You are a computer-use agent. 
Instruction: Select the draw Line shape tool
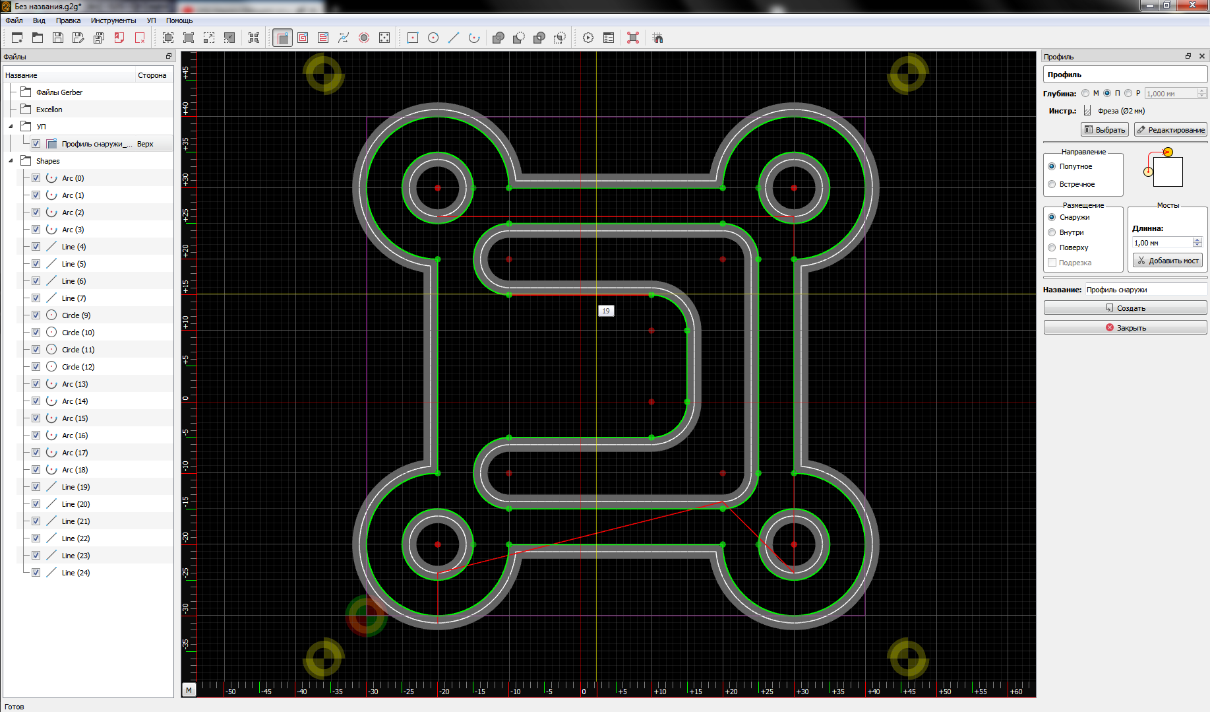click(454, 38)
